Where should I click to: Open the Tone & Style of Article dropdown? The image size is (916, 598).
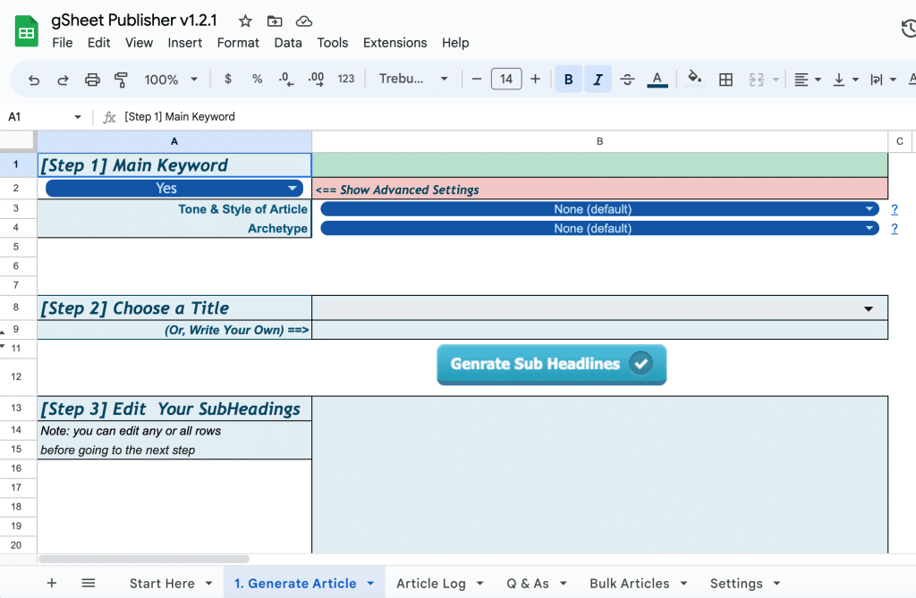[868, 208]
